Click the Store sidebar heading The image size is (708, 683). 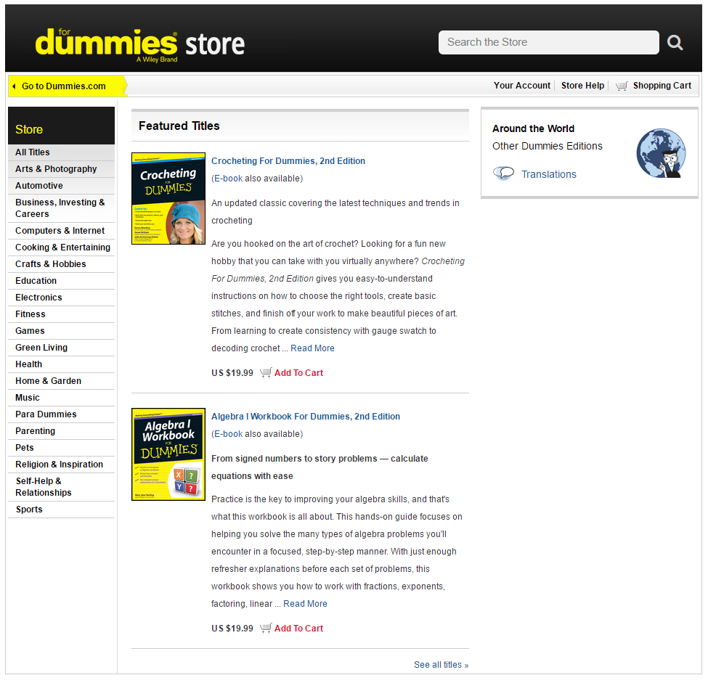[x=29, y=129]
